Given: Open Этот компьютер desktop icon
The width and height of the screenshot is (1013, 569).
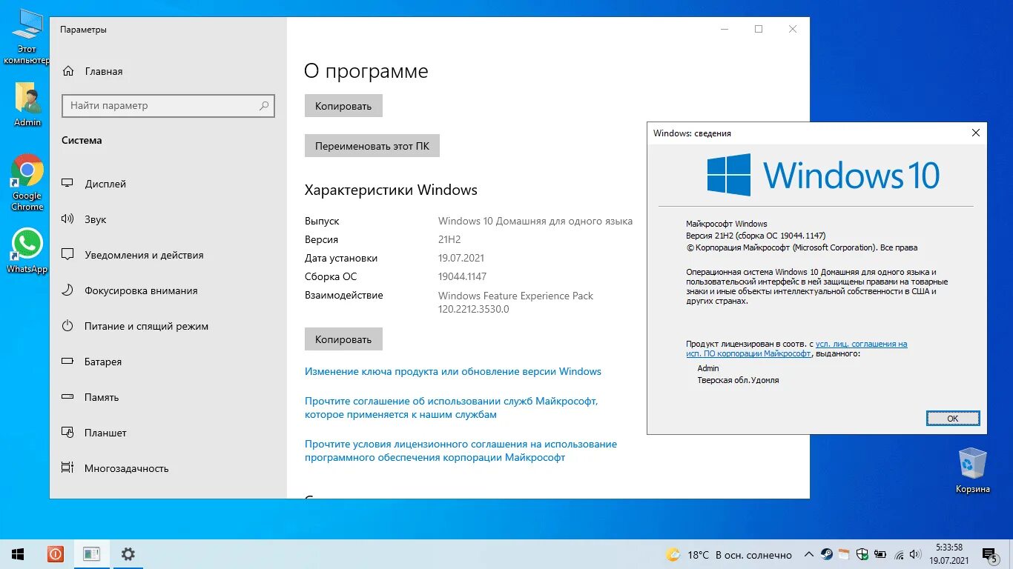Looking at the screenshot, I should point(27,38).
